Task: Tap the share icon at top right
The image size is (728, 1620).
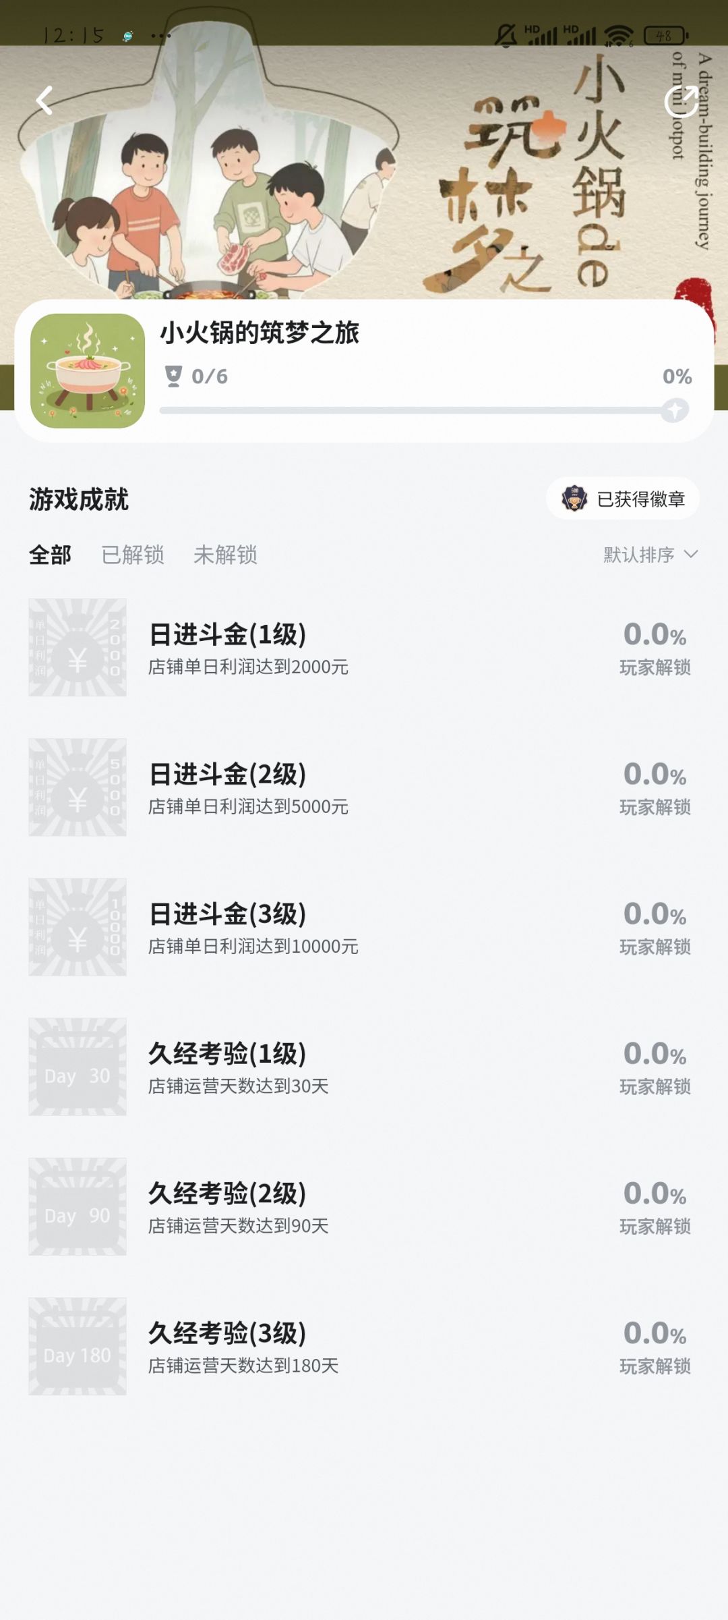Action: pos(681,101)
